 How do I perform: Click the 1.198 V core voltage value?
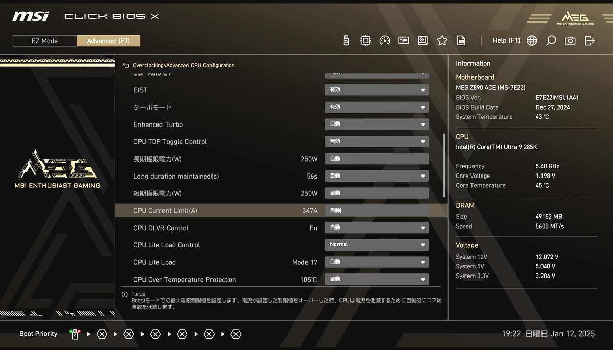click(x=545, y=176)
